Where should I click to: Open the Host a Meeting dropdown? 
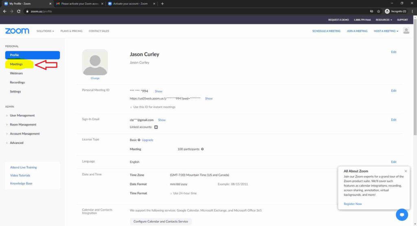[x=386, y=31]
